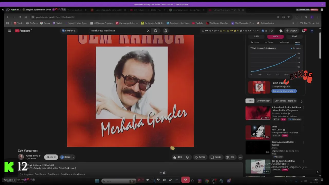The width and height of the screenshot is (329, 185).
Task: Toggle camera off button in stream bar
Action: point(148,180)
